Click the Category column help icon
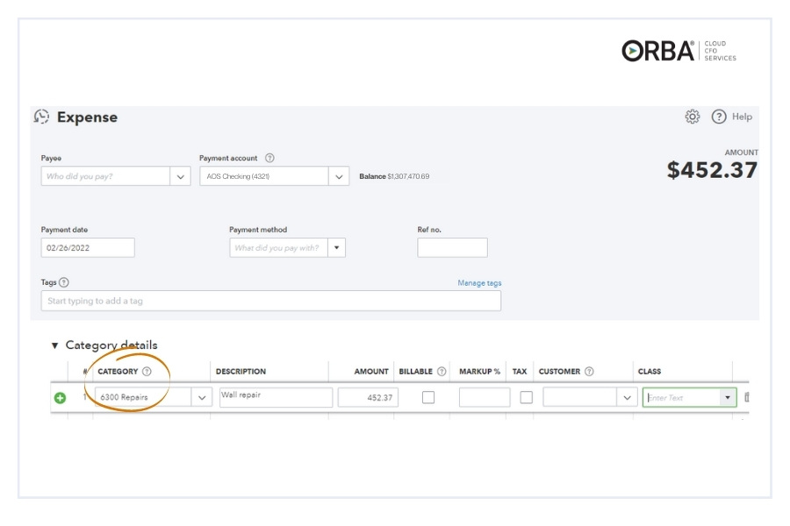The height and width of the screenshot is (526, 790). click(x=147, y=372)
